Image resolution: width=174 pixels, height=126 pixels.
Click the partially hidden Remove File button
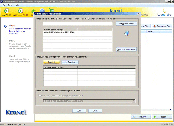146,26
